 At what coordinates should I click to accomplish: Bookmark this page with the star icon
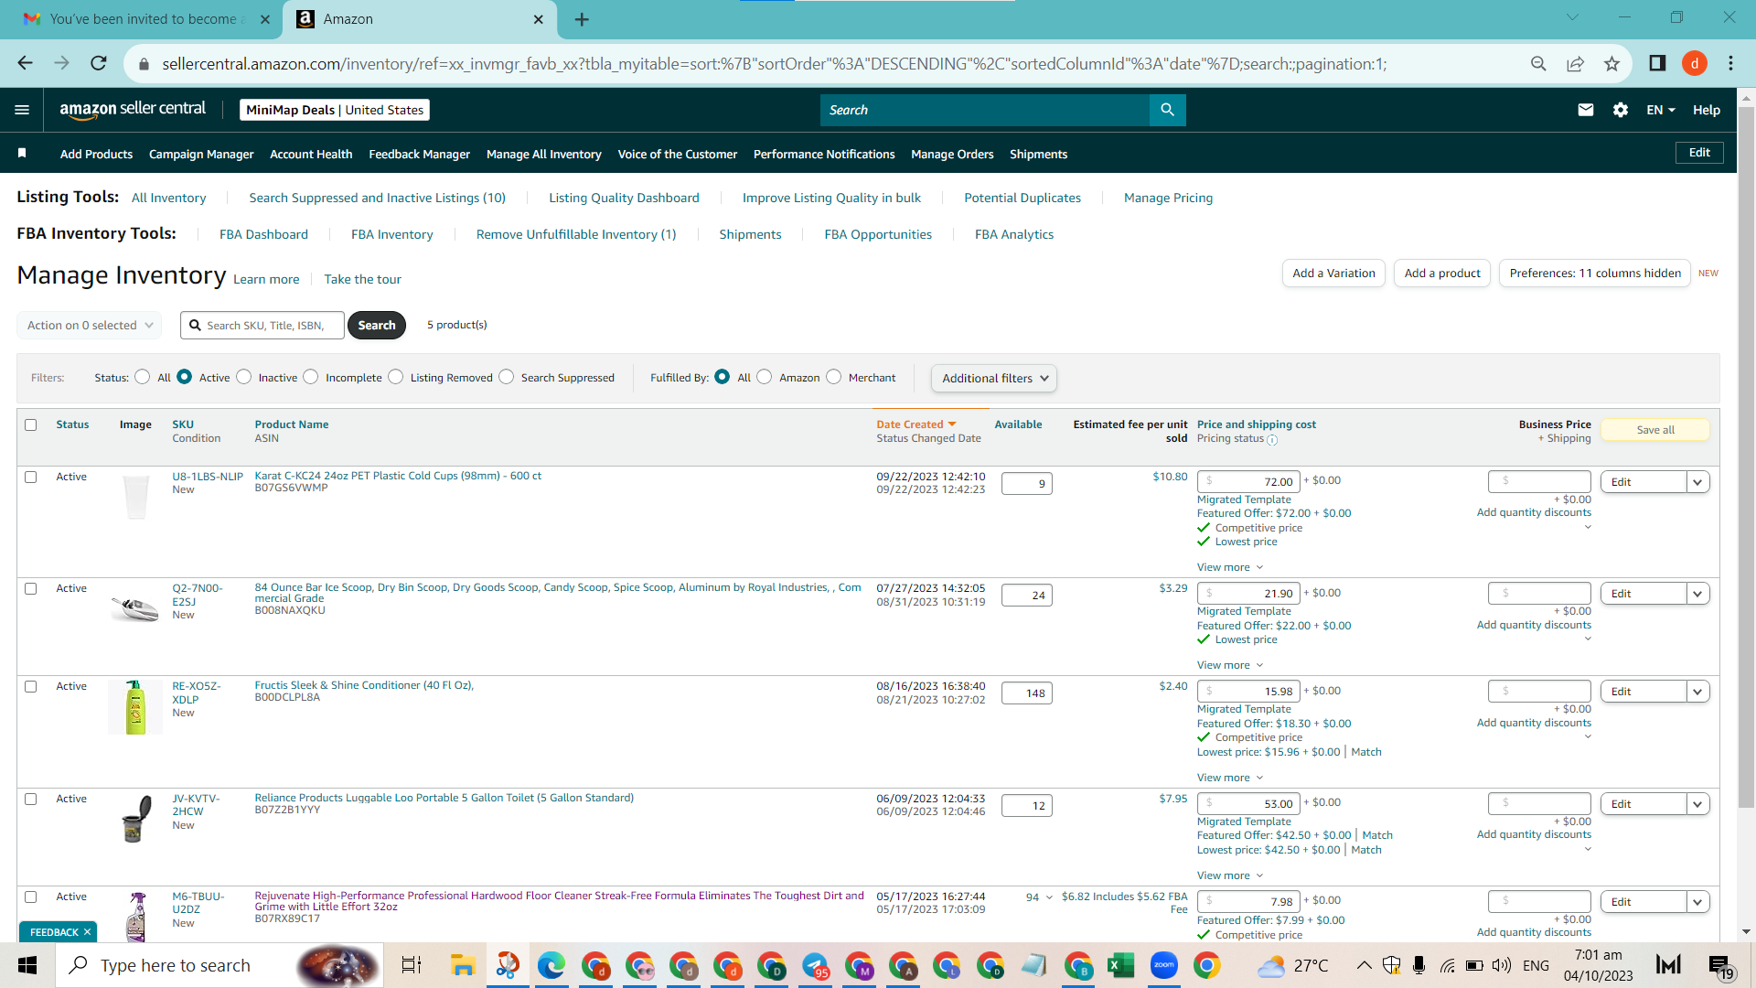click(x=1611, y=63)
